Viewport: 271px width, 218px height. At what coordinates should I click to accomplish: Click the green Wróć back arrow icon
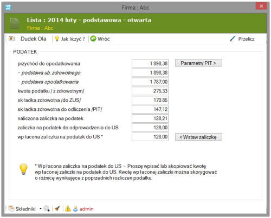click(93, 38)
